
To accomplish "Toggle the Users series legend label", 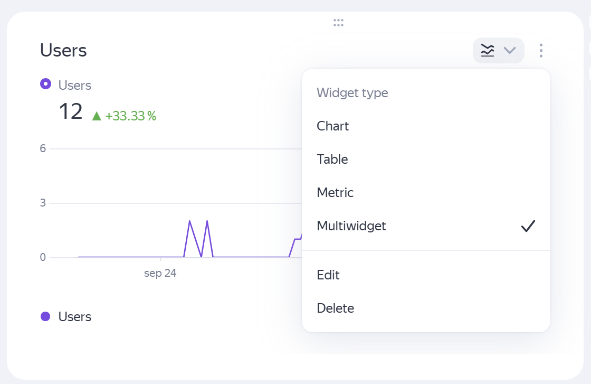I will (x=75, y=317).
